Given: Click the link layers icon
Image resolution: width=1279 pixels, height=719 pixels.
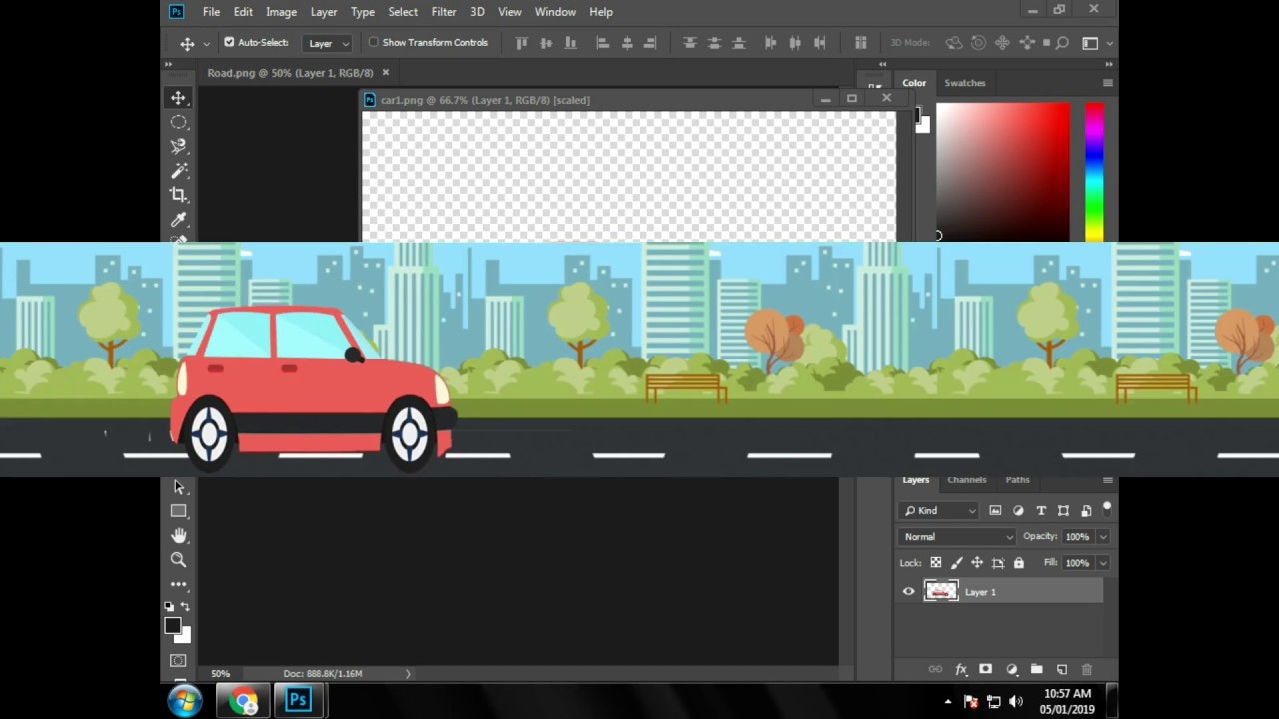Looking at the screenshot, I should [x=935, y=669].
